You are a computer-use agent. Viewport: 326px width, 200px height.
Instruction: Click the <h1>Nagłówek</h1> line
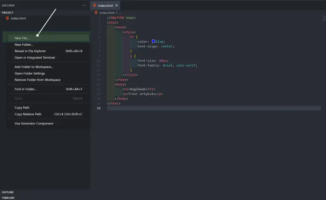139,89
